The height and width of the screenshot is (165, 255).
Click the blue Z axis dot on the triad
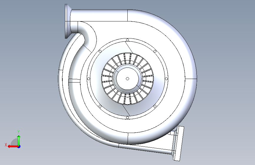tap(19, 147)
